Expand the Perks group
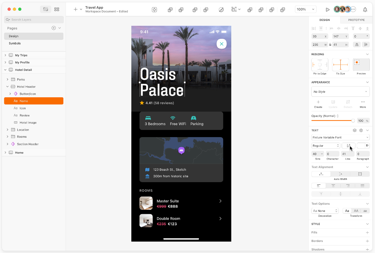This screenshot has width=375, height=253. 8,79
